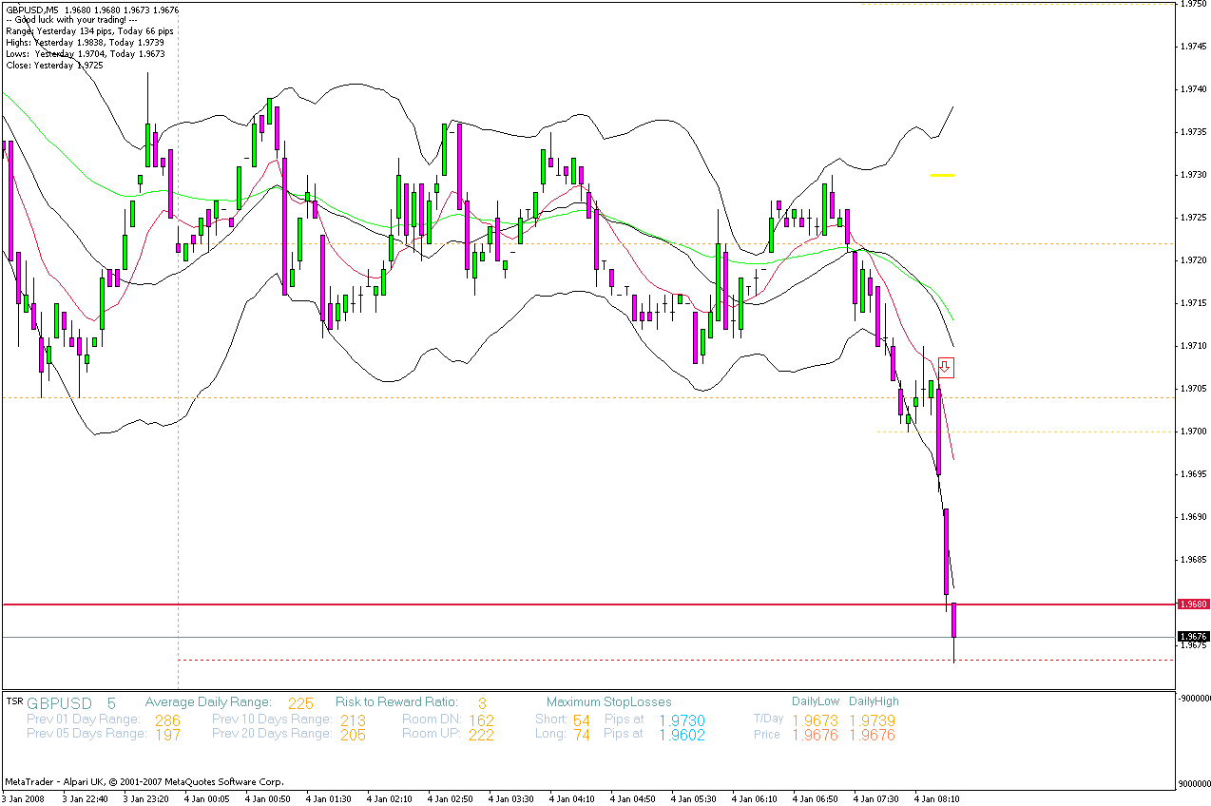This screenshot has height=806, width=1211.
Task: Click the Risk to Reward Ratio value
Action: [x=482, y=703]
